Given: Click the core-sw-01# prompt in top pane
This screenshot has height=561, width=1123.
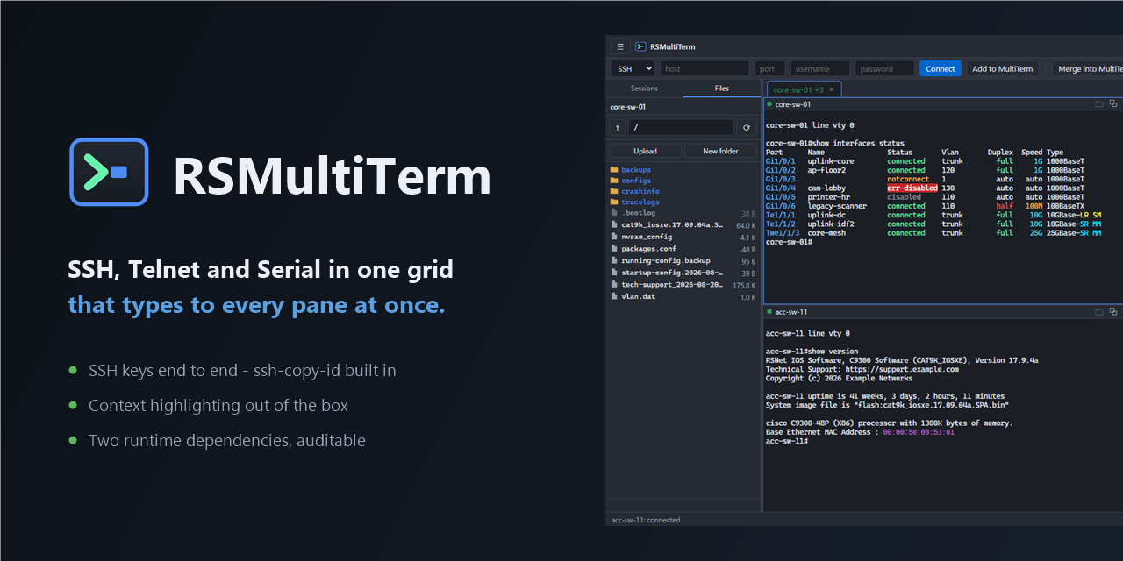Looking at the screenshot, I should 789,241.
